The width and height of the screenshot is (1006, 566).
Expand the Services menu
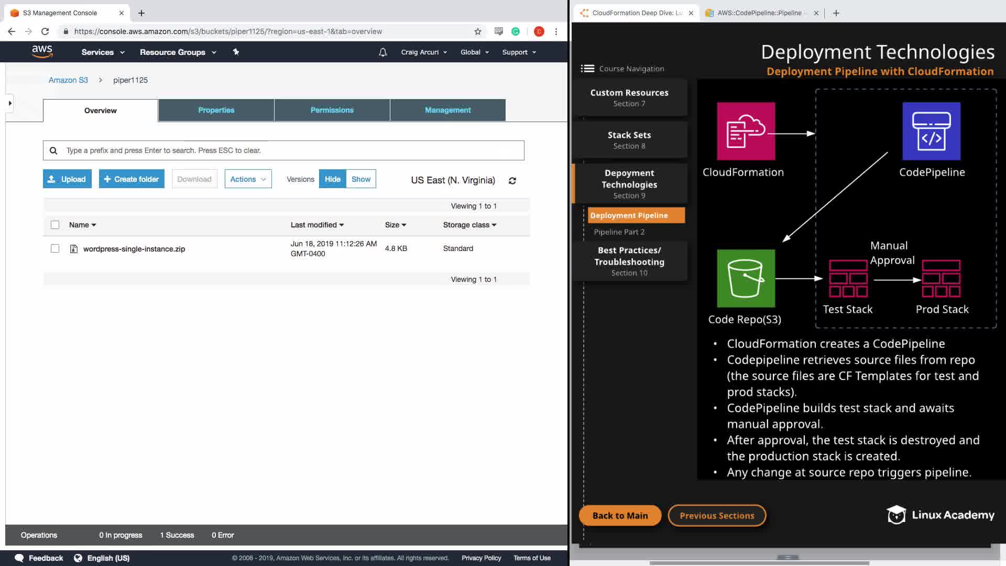point(103,52)
